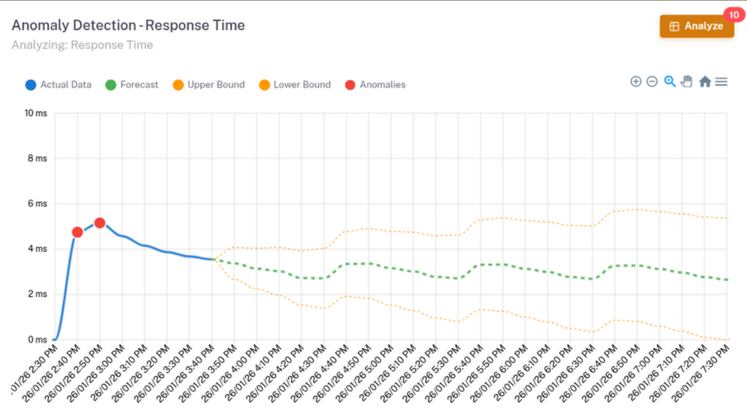Toggle the Lower Bound legend item
Viewport: 747px width, 419px height.
point(295,85)
